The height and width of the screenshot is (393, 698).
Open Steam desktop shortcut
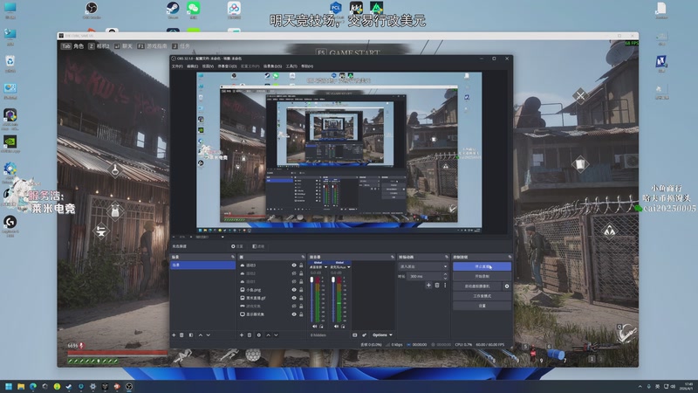tap(173, 10)
